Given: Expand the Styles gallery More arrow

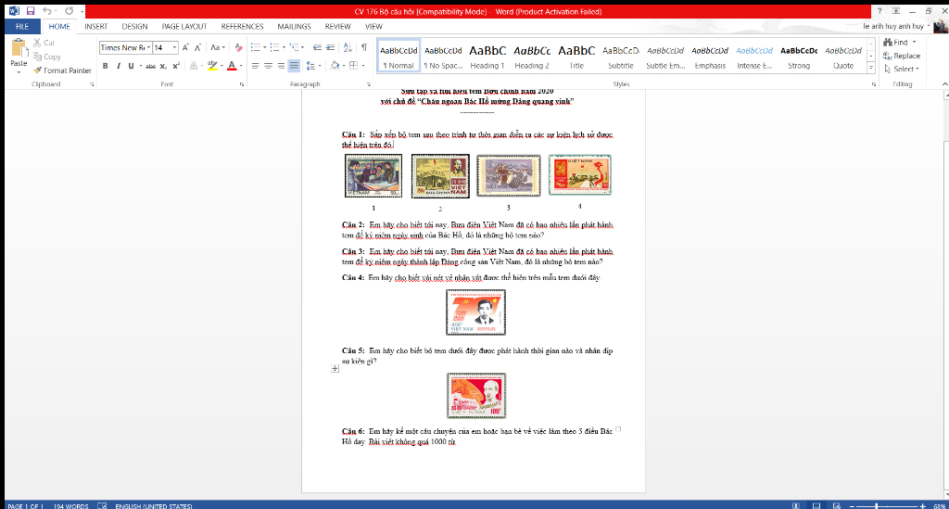Looking at the screenshot, I should click(x=871, y=68).
